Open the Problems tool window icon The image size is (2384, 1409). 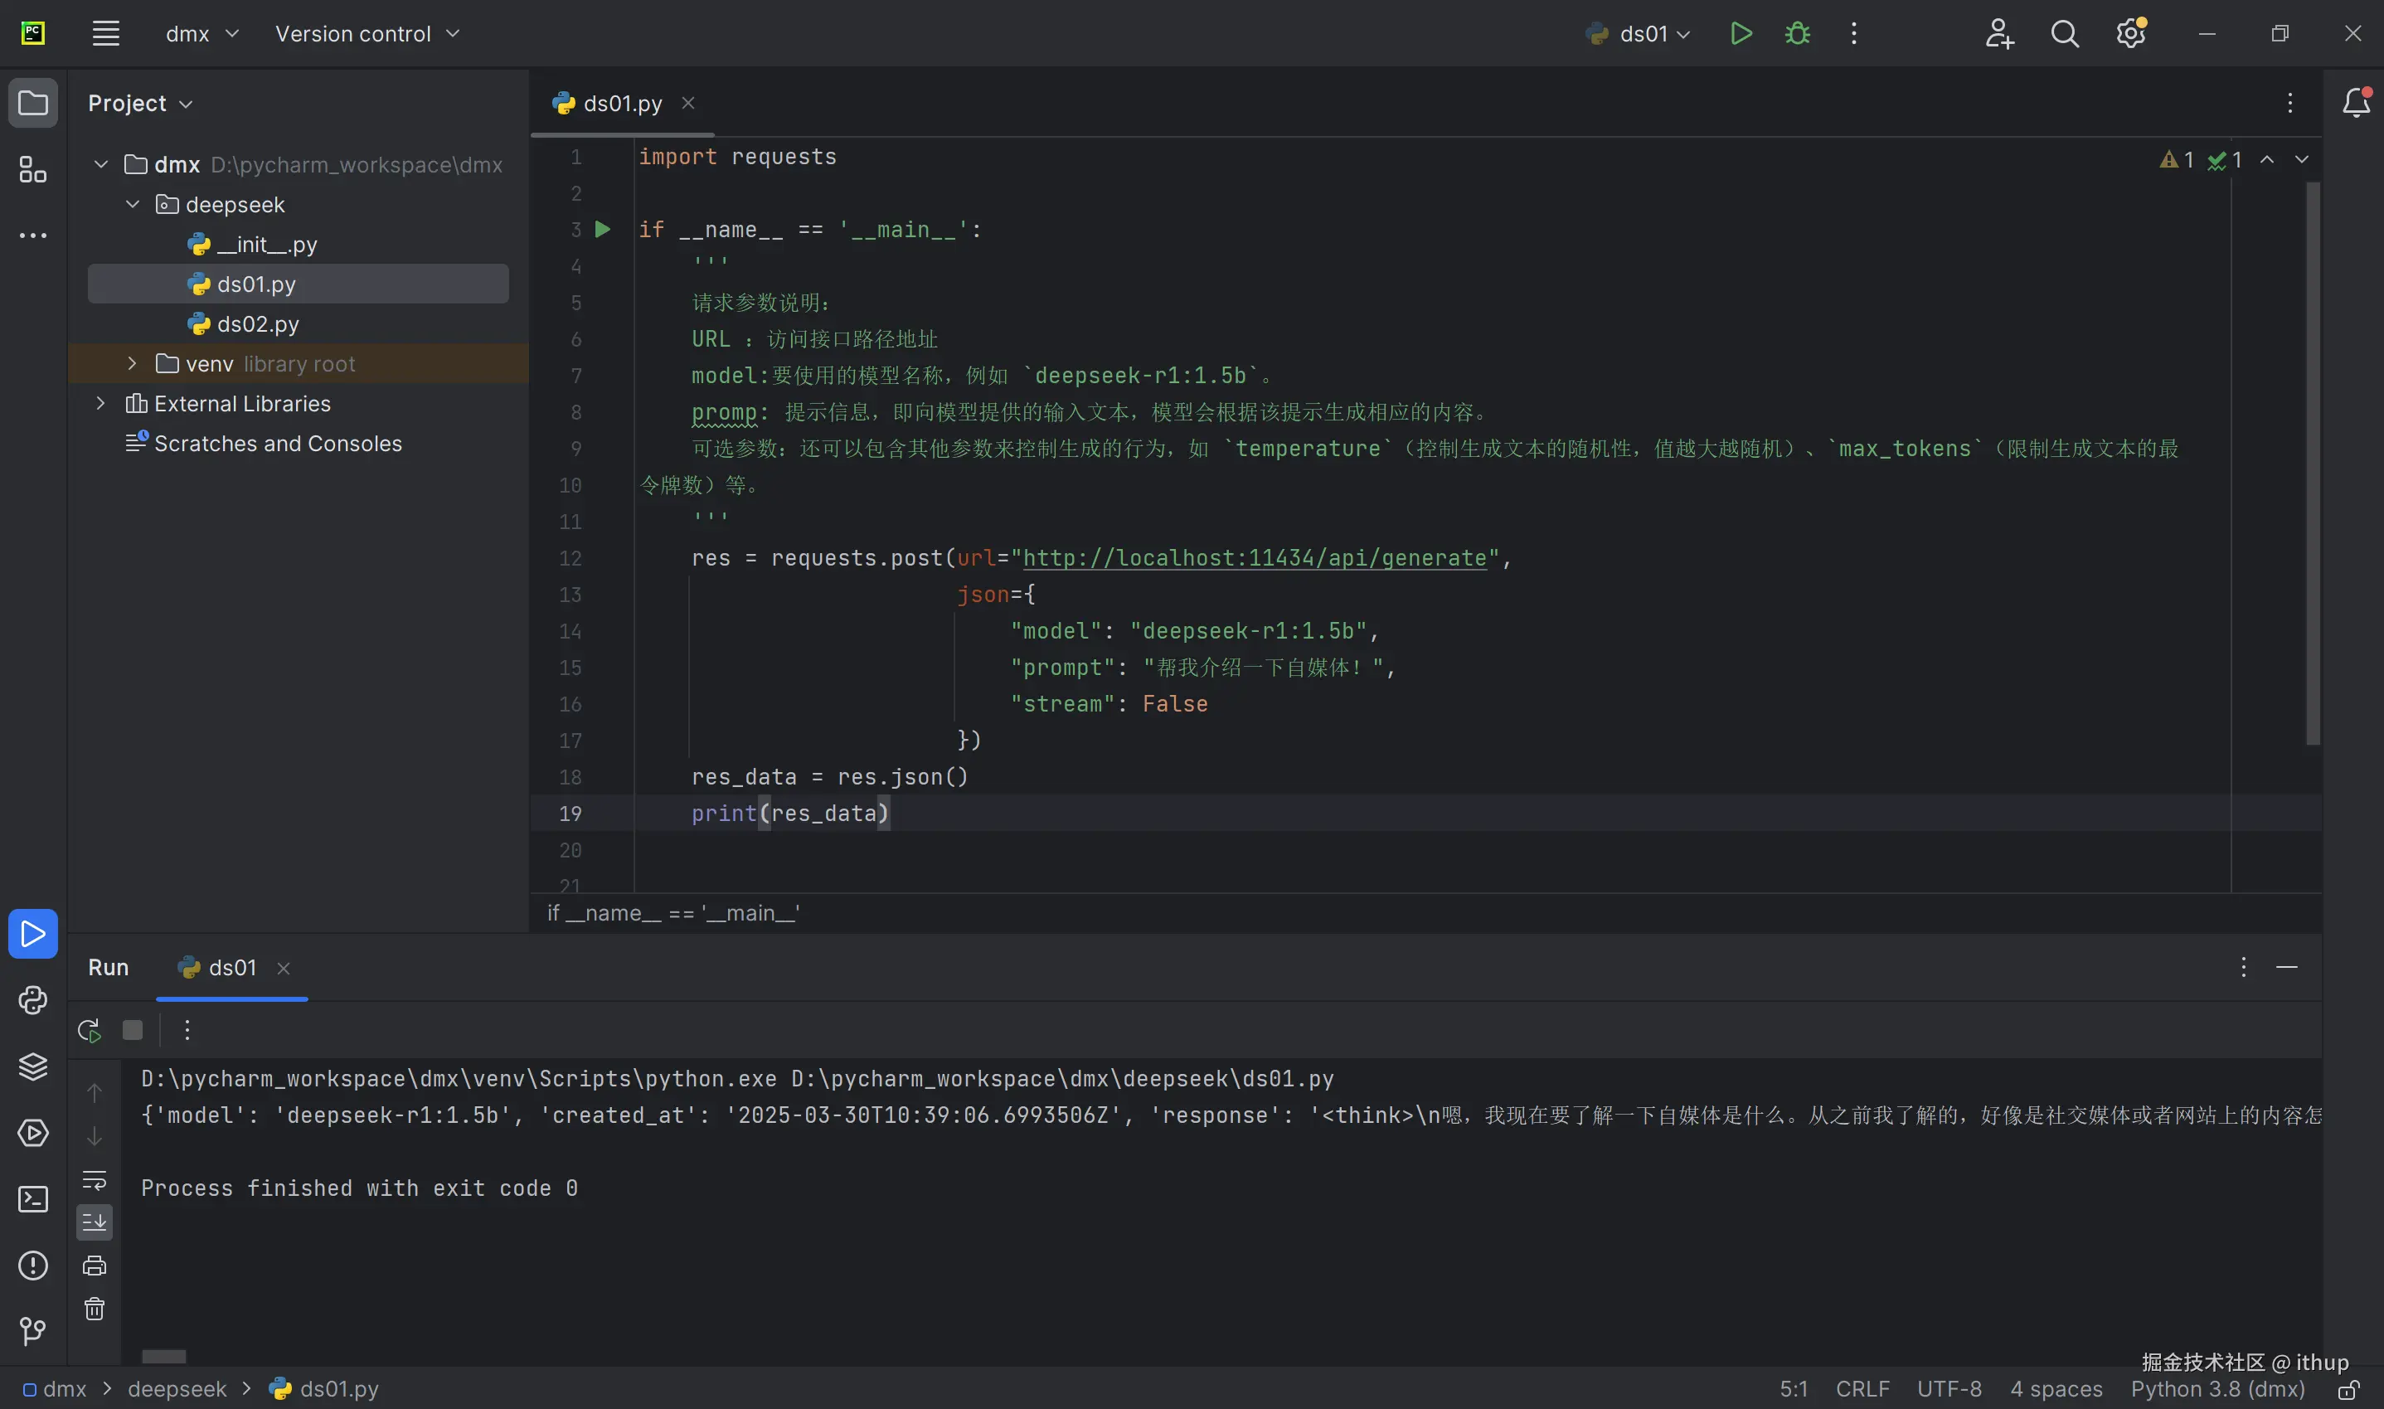[33, 1266]
